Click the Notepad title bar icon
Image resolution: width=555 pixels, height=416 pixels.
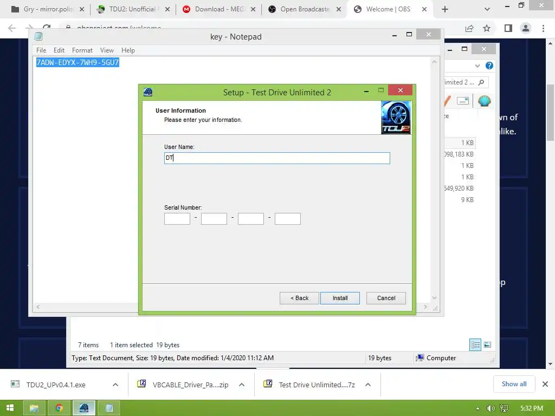[x=38, y=36]
